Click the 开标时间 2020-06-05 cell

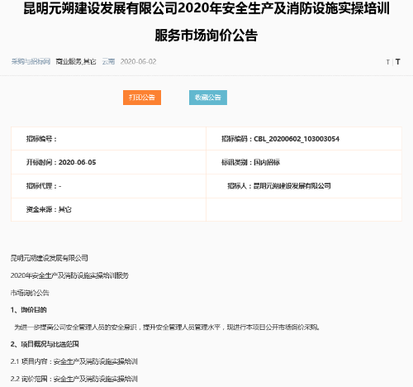pos(108,162)
